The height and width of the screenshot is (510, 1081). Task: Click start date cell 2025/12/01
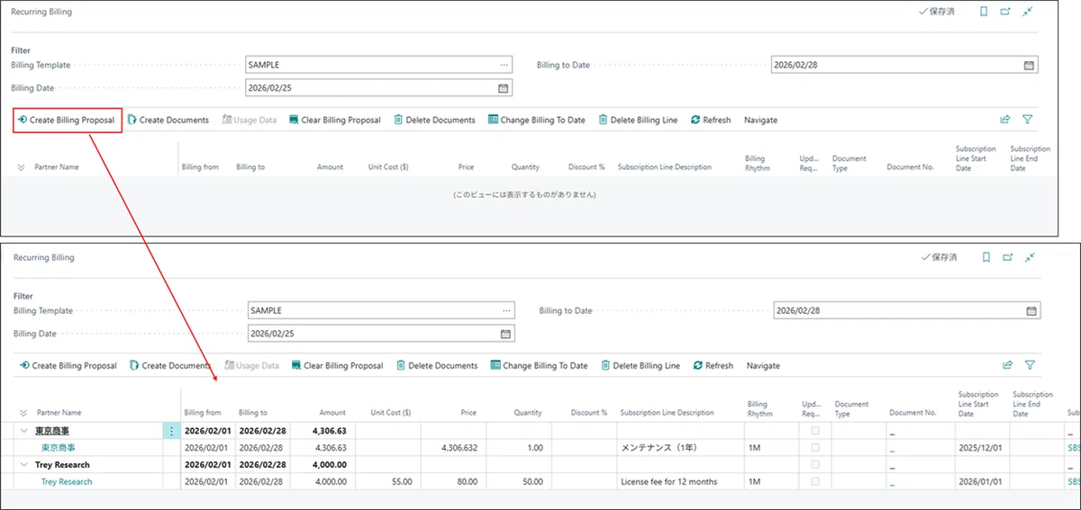pos(979,448)
